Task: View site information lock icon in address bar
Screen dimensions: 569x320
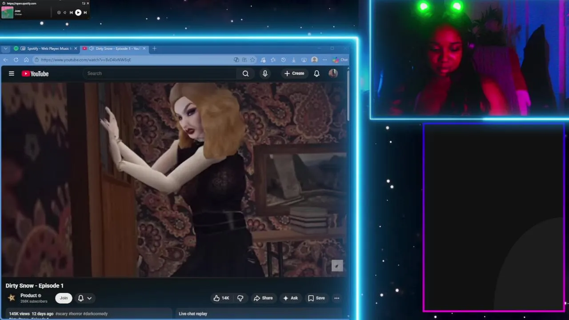Action: click(36, 60)
